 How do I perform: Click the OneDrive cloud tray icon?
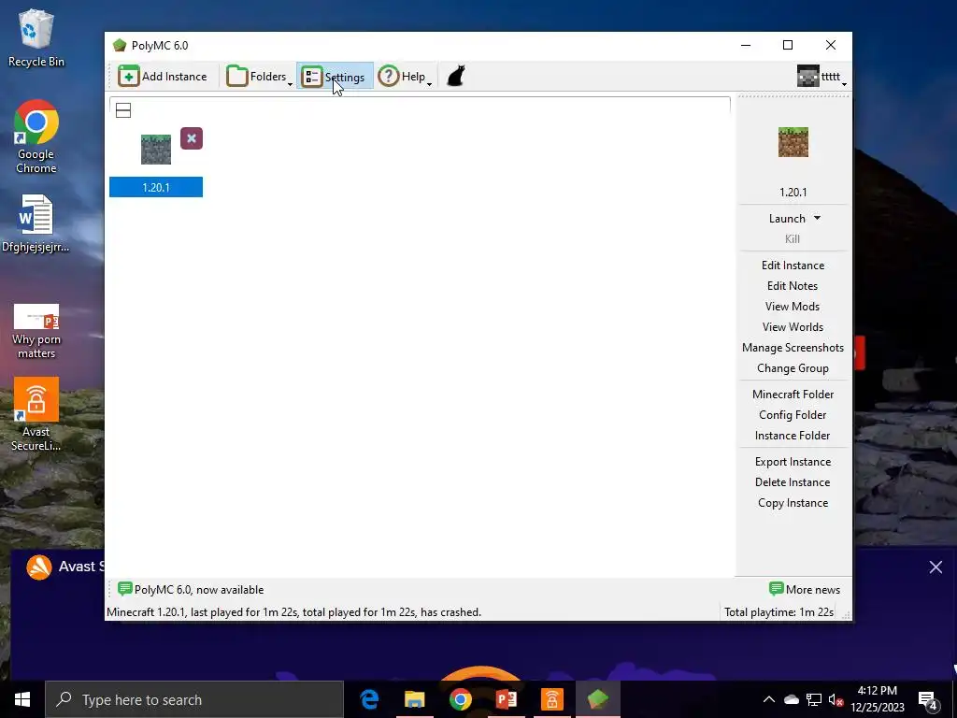click(x=791, y=699)
